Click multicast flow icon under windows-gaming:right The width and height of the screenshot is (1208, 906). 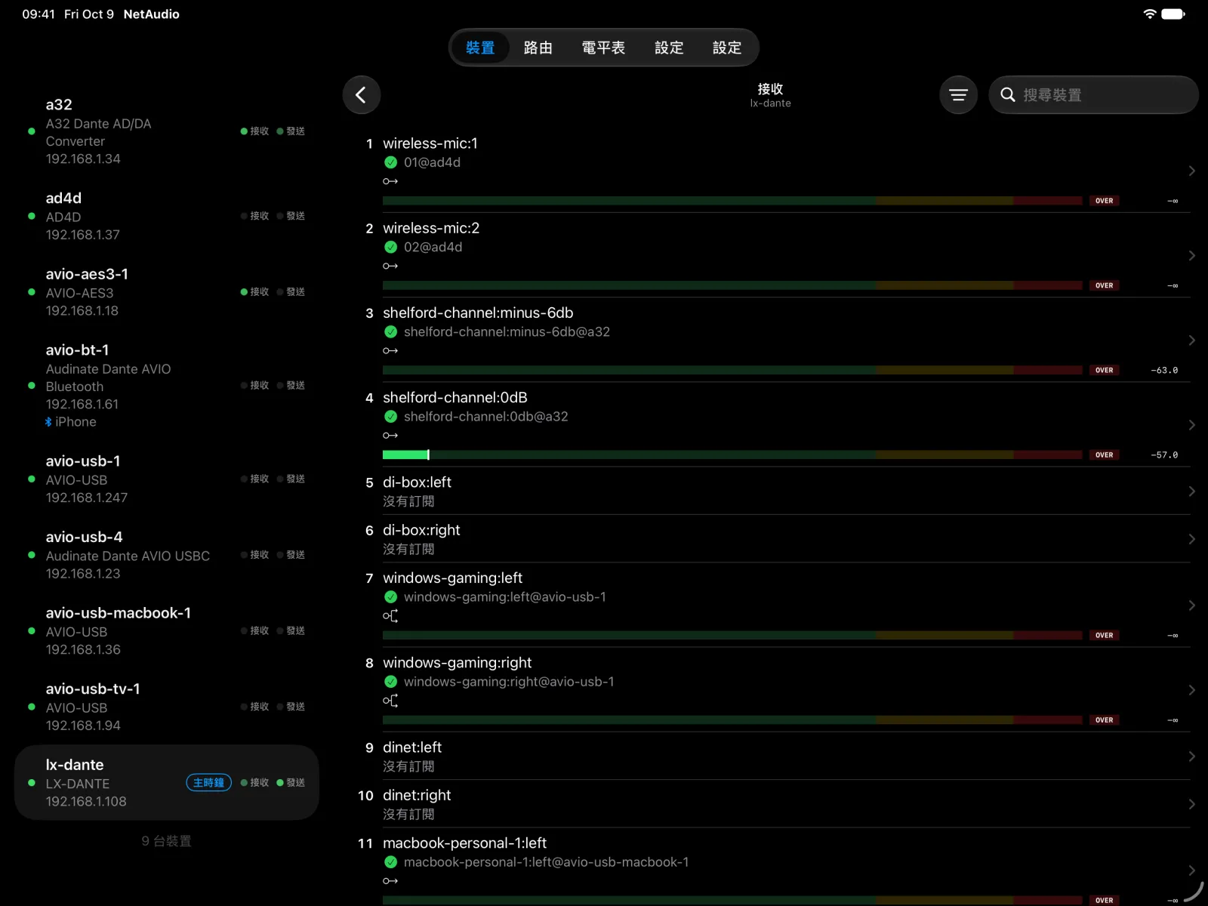pyautogui.click(x=390, y=701)
